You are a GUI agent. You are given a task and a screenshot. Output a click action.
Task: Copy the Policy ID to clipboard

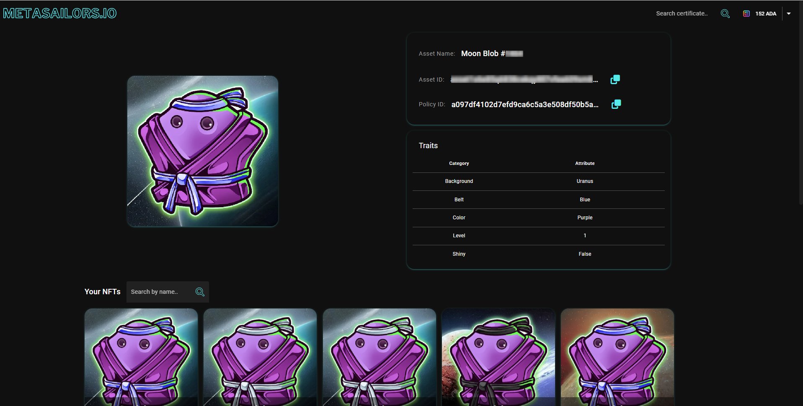616,104
